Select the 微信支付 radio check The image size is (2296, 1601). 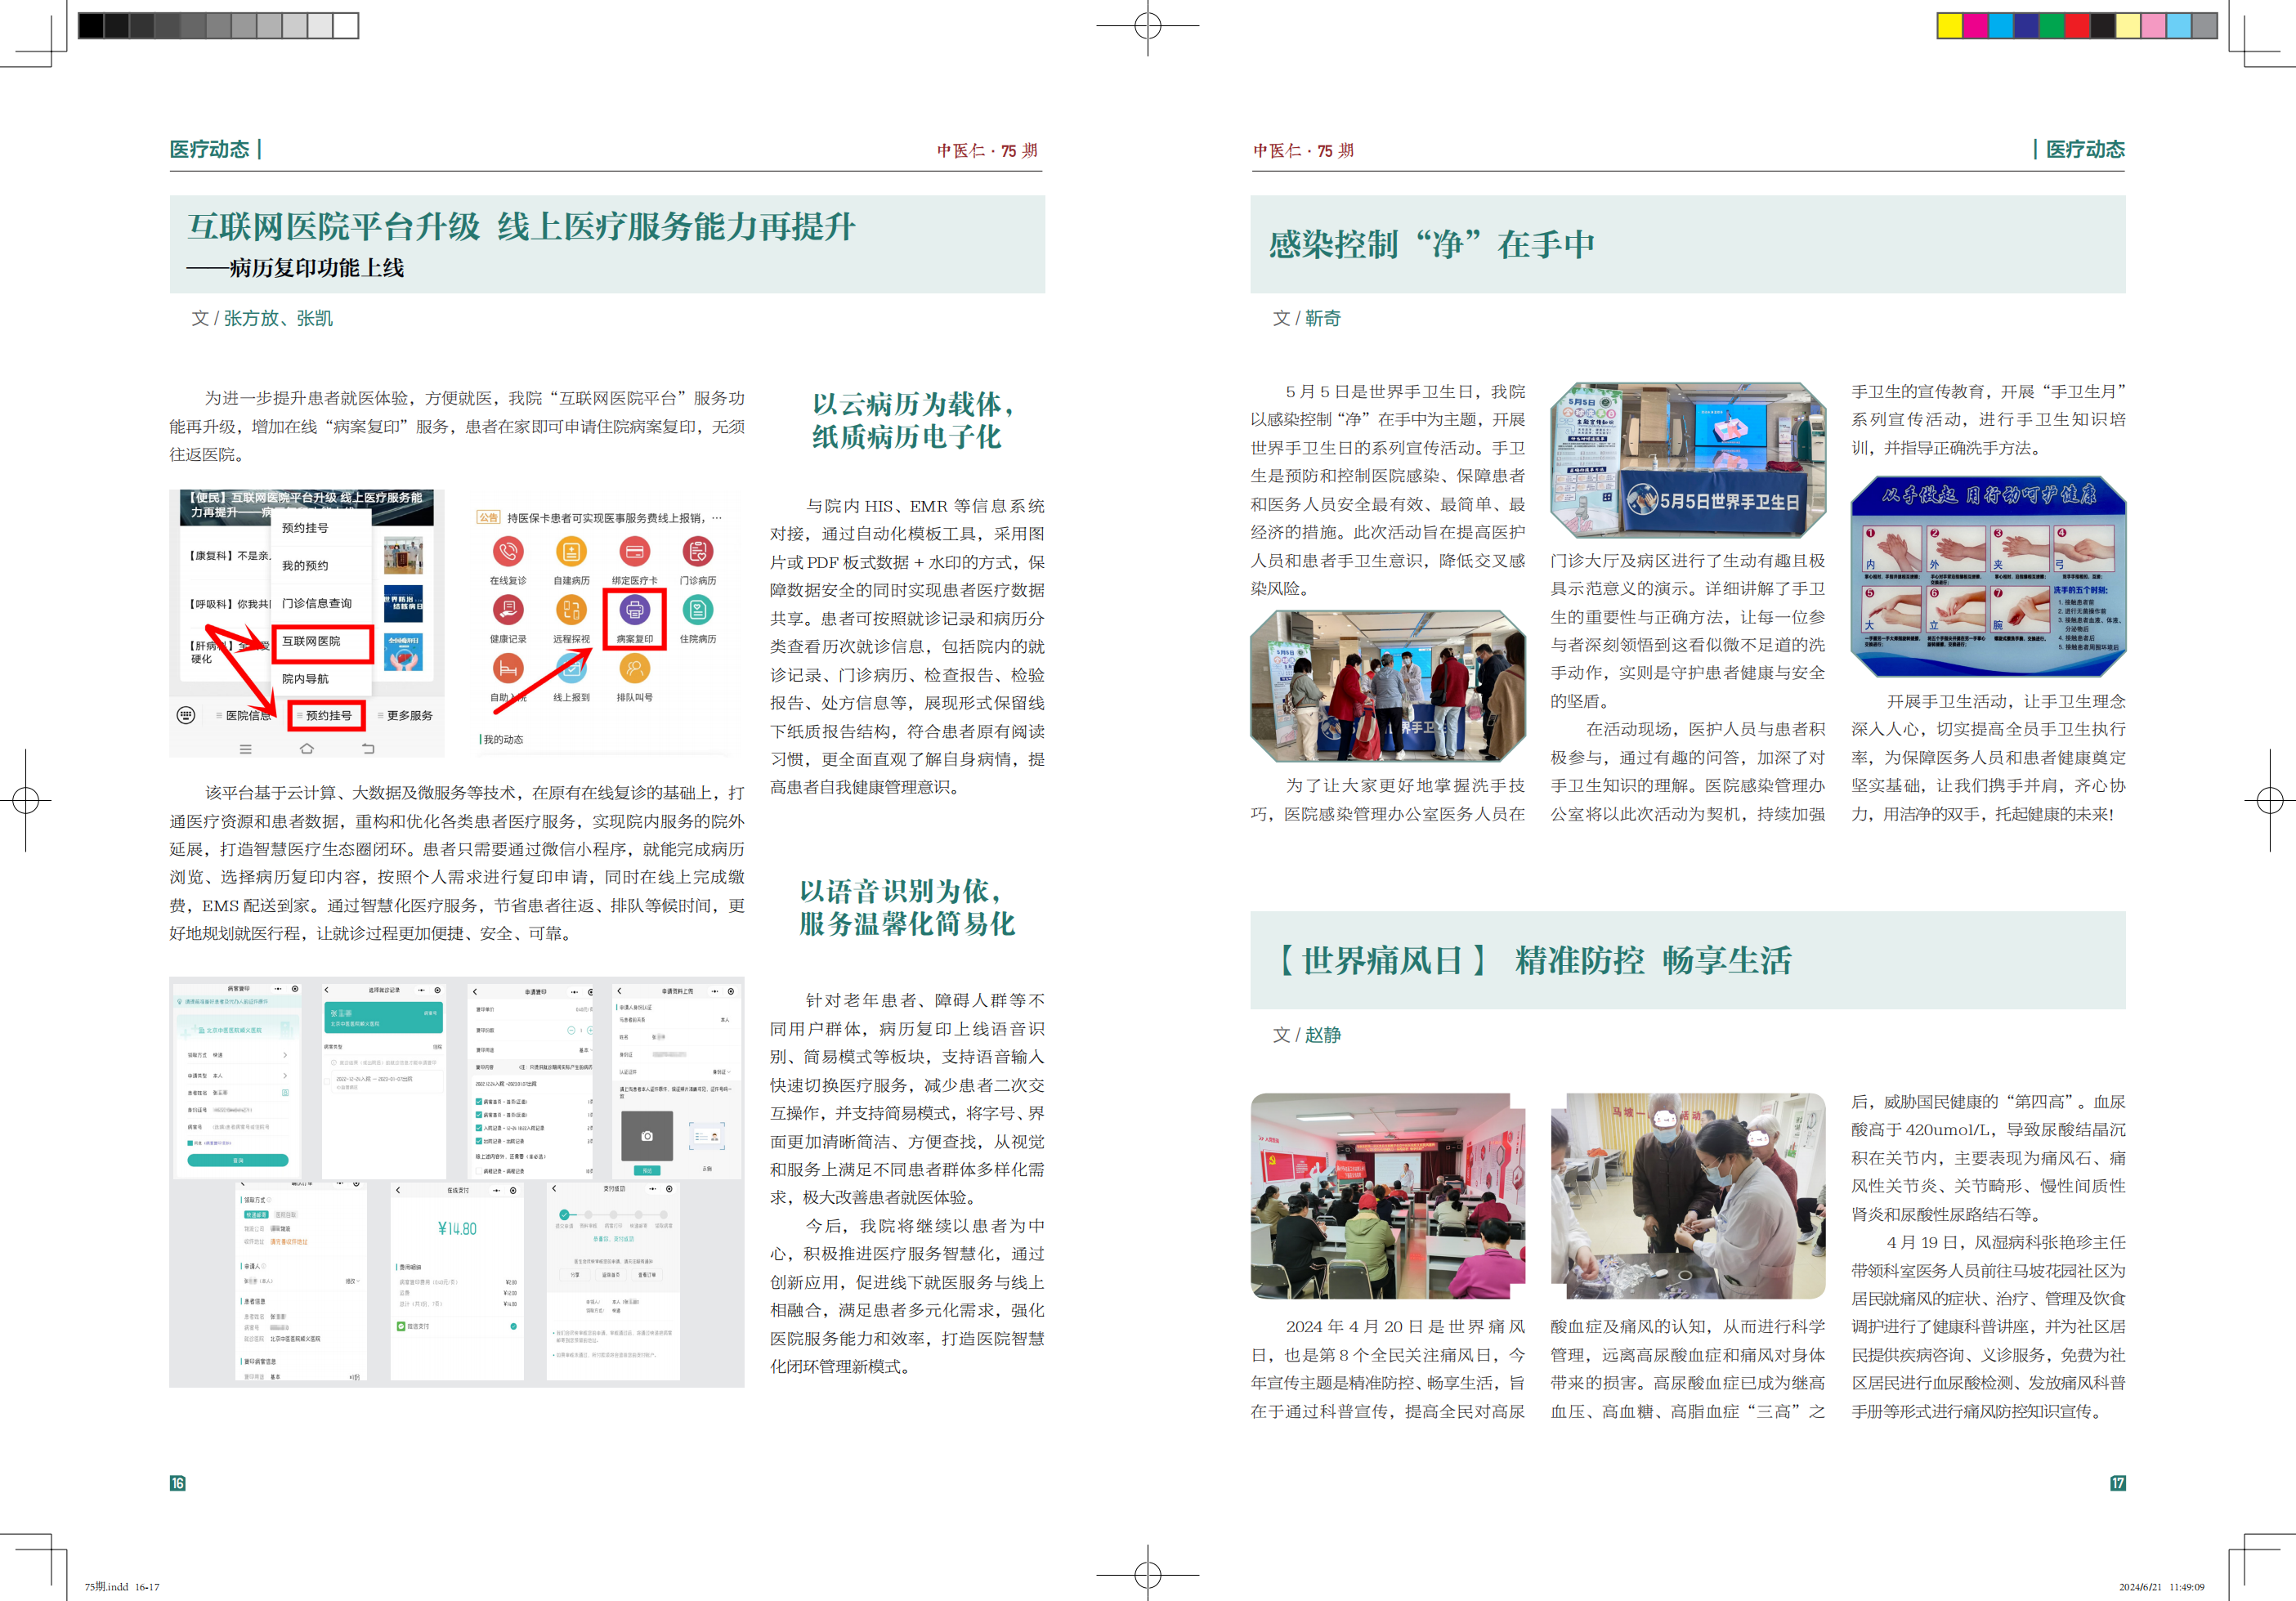[514, 1327]
